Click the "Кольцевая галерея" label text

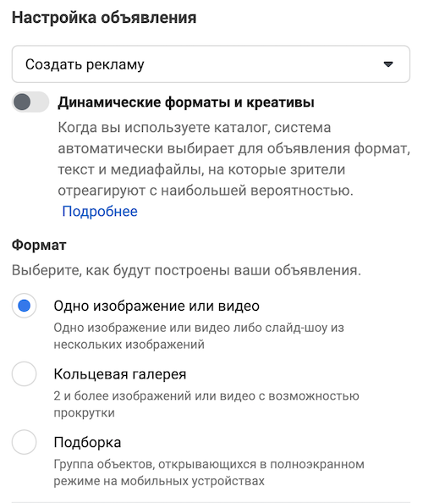[x=120, y=374]
